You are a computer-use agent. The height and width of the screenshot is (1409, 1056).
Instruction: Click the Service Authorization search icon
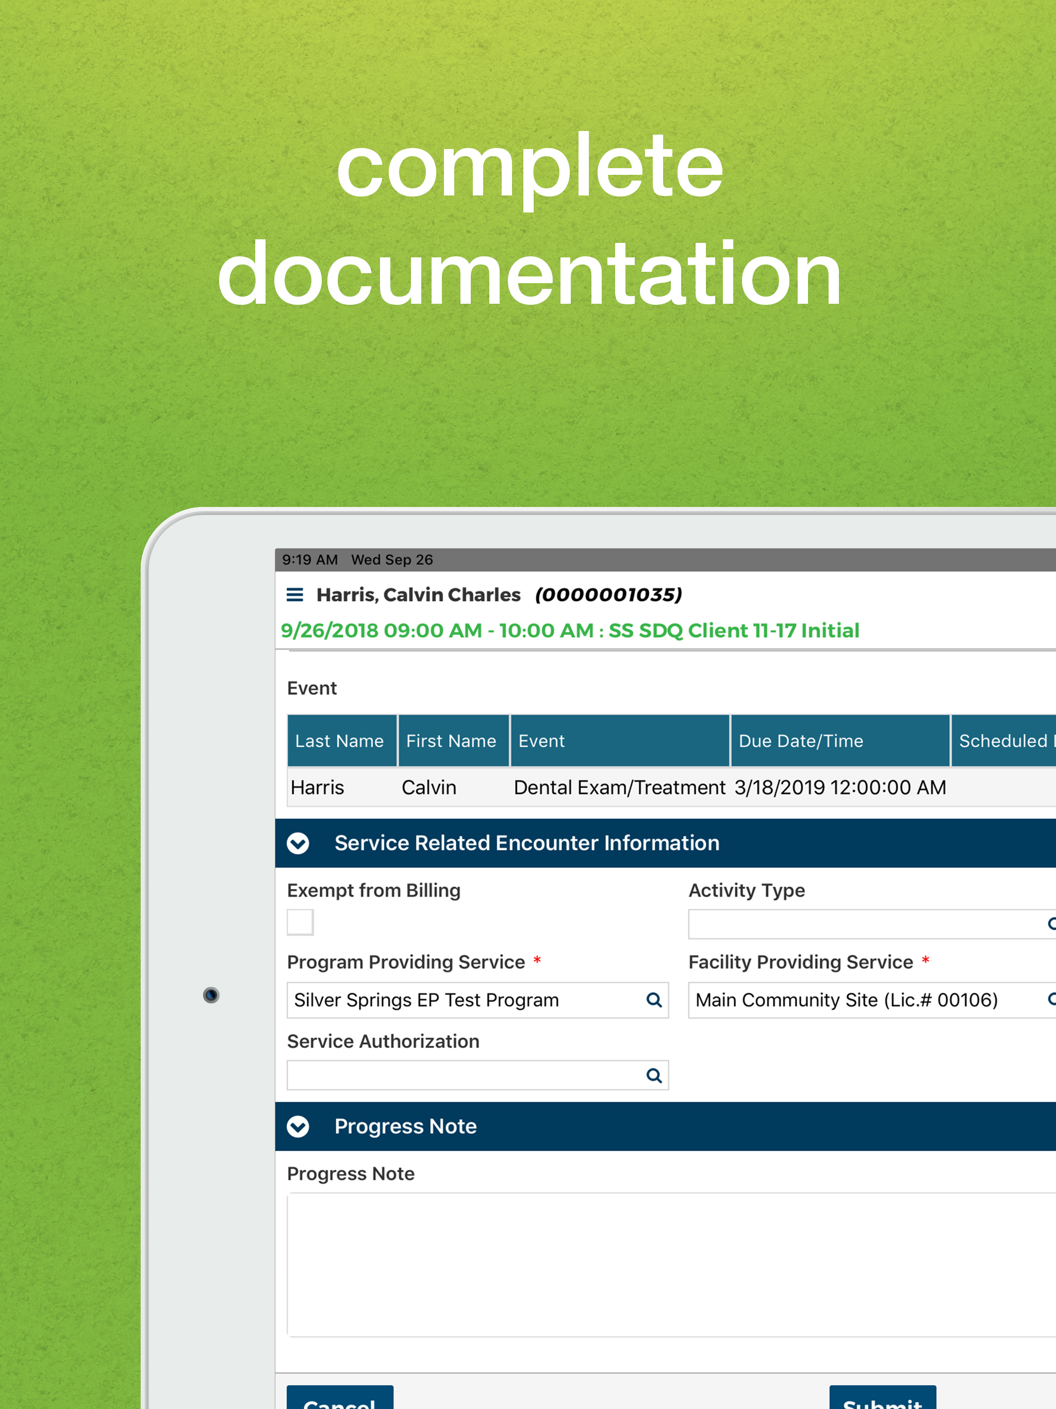(x=653, y=1075)
